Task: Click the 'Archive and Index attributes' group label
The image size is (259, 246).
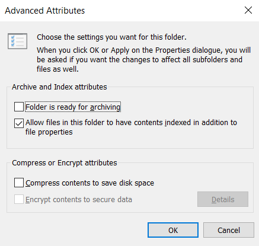Action: pyautogui.click(x=59, y=87)
